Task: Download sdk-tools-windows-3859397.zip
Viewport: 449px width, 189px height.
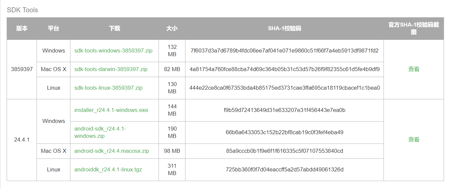Action: pyautogui.click(x=113, y=51)
